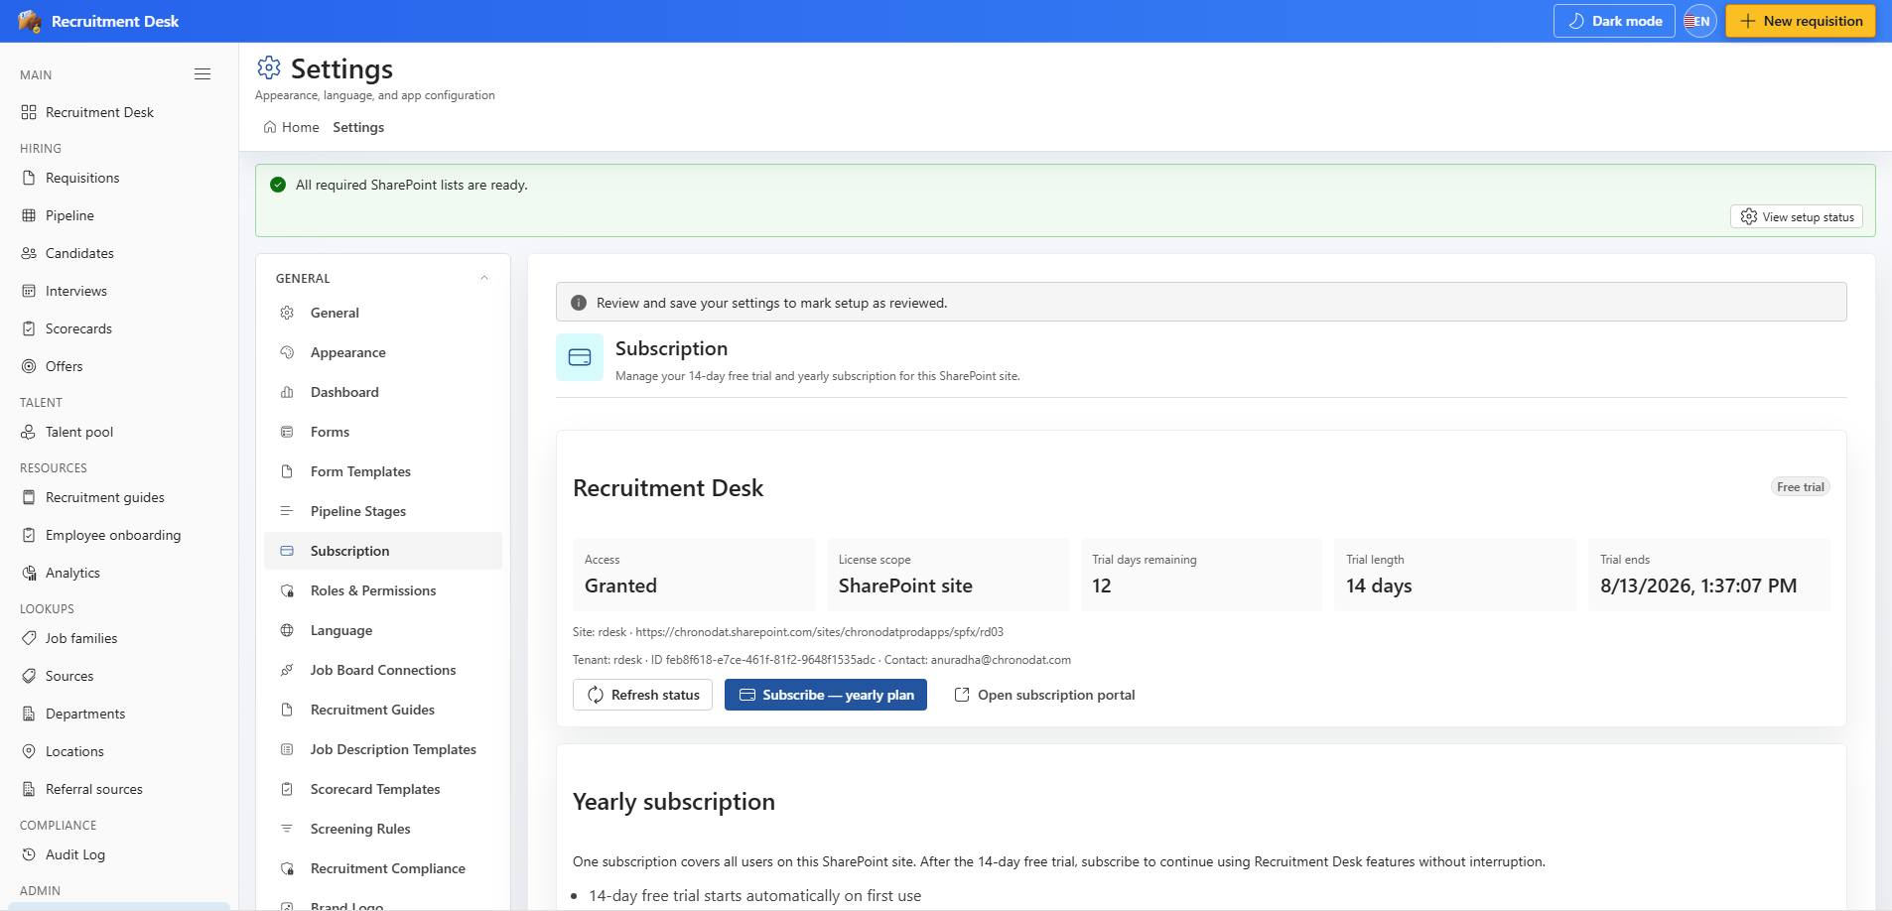Click the Free trial badge
The height and width of the screenshot is (911, 1892).
[1801, 487]
